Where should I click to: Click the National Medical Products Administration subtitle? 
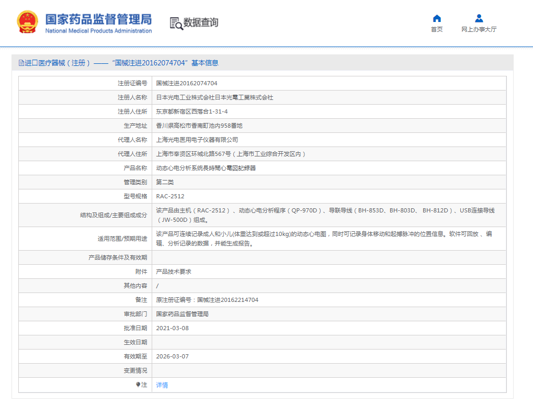99,30
